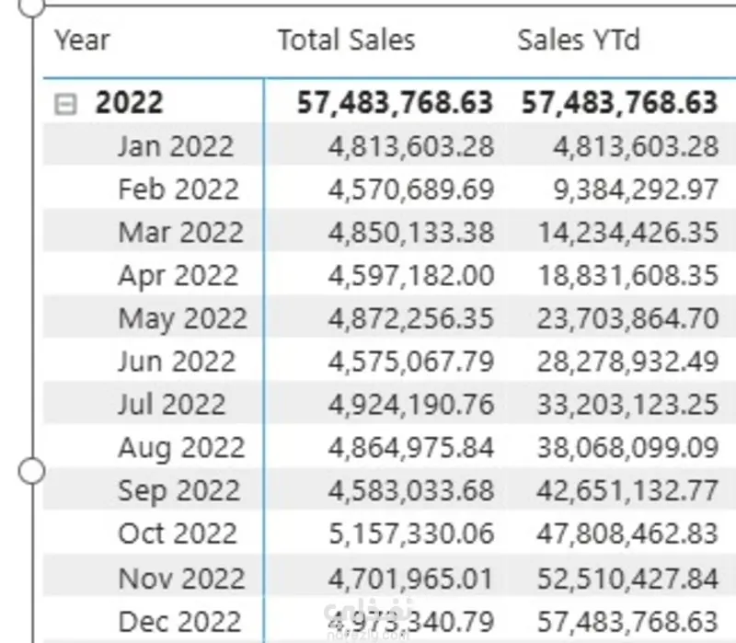The width and height of the screenshot is (736, 643).
Task: Click the Year column header
Action: pyautogui.click(x=82, y=40)
